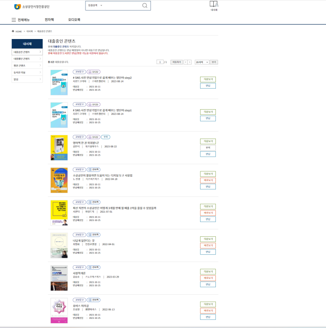Click 오디오 headphone tag on SNS step1 book
Image resolution: width=326 pixels, height=328 pixels.
point(93,104)
